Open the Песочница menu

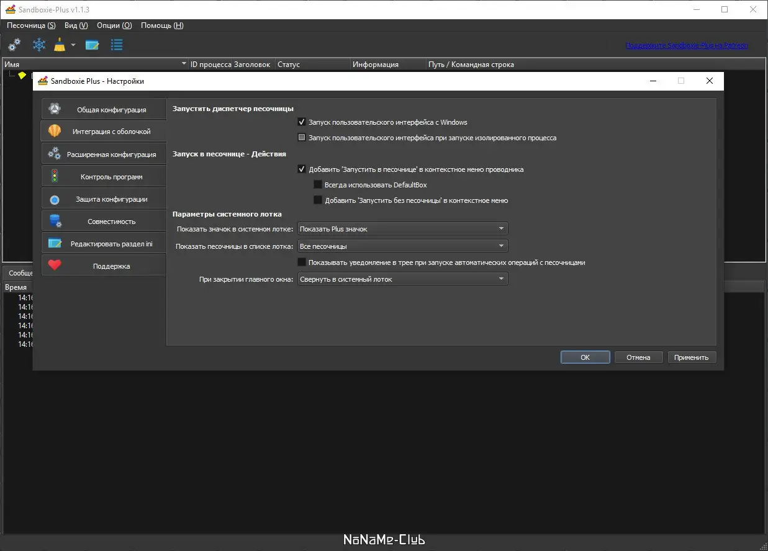tap(31, 25)
